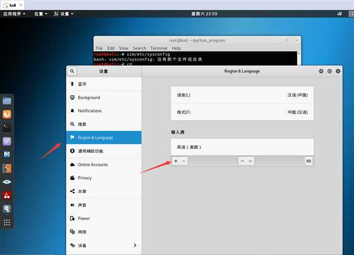Open the terminal Help menu
Screen dimensions: 354x255
[176, 48]
